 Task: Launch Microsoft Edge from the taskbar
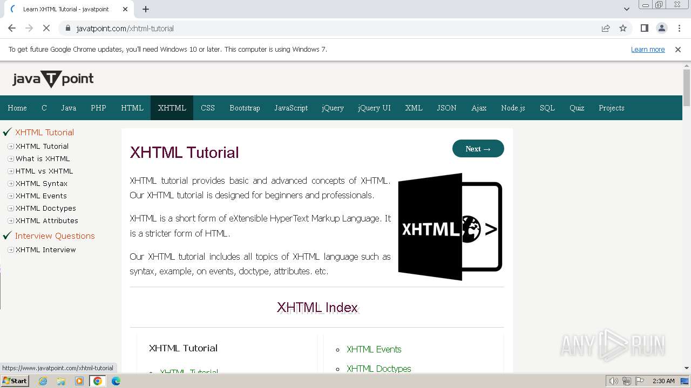(116, 381)
